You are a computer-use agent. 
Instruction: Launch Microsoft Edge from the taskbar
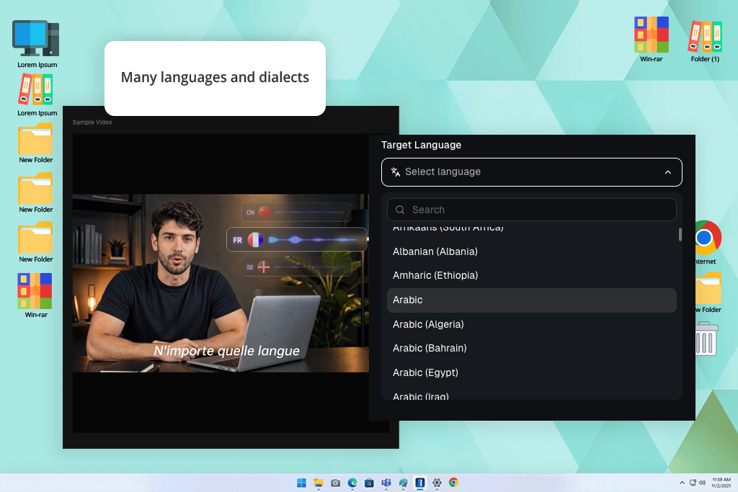tap(352, 483)
